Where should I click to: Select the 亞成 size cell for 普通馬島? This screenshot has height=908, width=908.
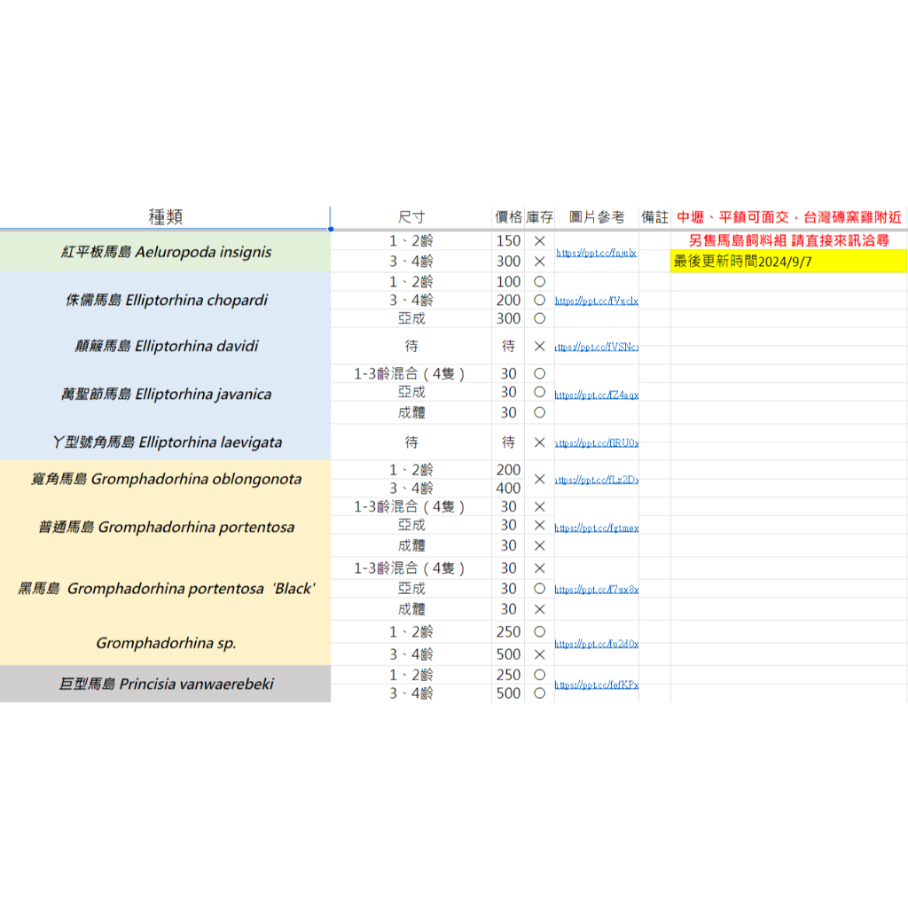[411, 525]
